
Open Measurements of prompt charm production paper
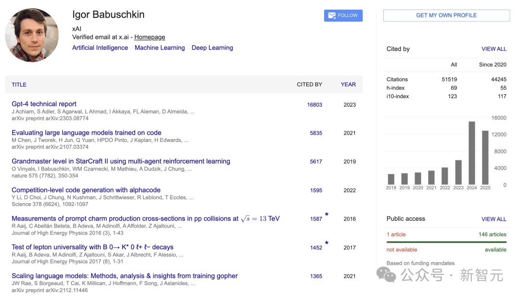pyautogui.click(x=145, y=219)
